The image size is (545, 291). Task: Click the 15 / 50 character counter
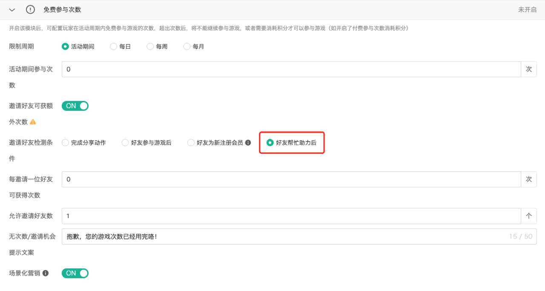[520, 236]
